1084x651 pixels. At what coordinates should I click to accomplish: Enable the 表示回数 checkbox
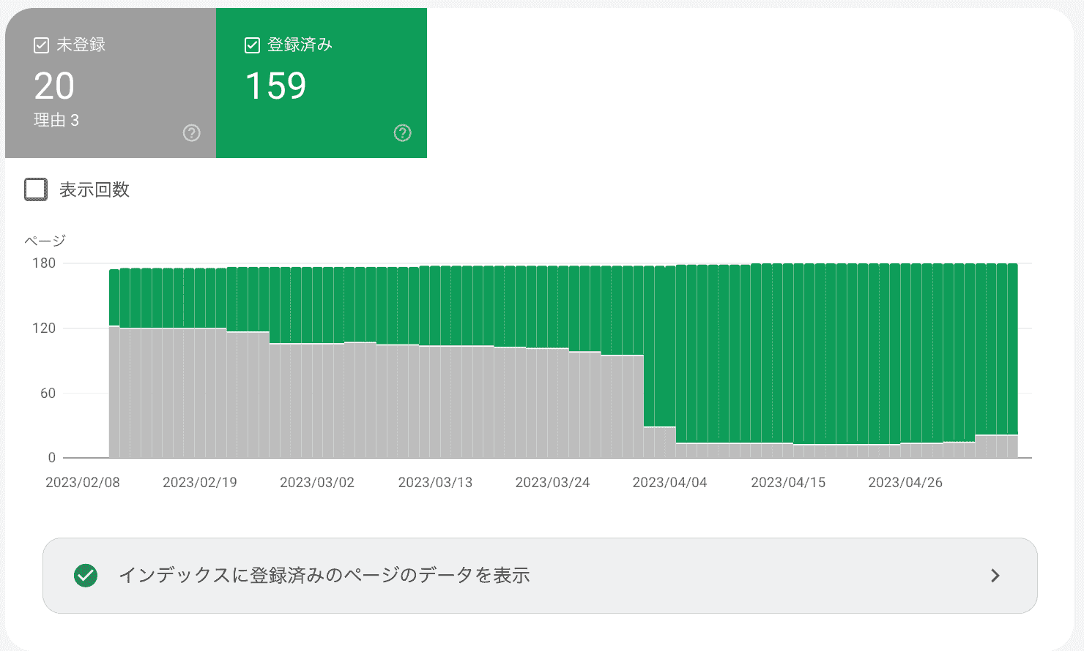click(x=36, y=189)
